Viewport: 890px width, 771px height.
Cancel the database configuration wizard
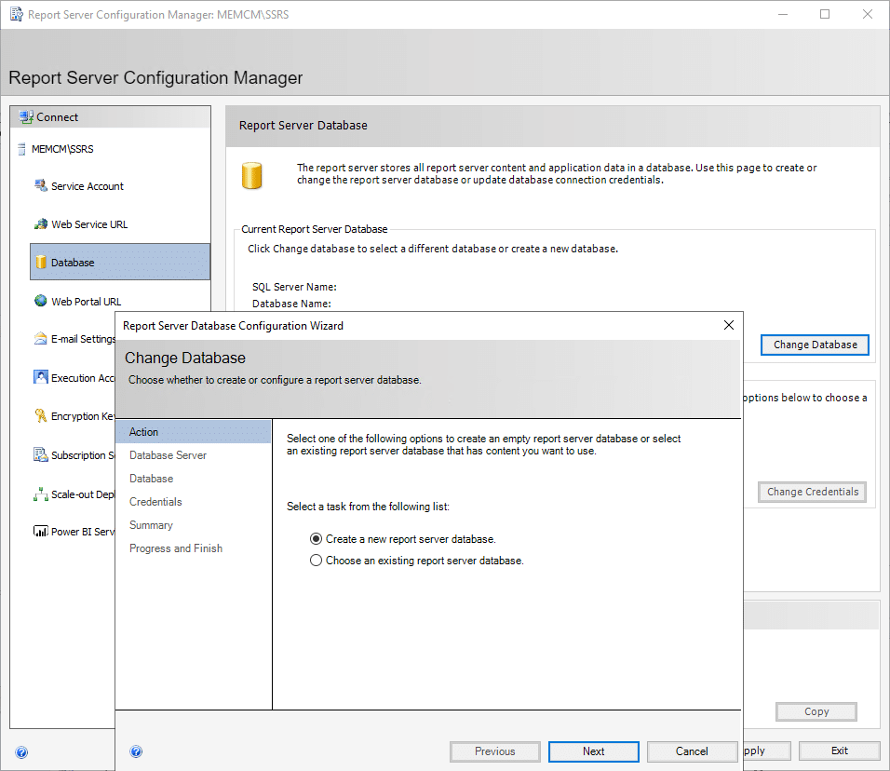[692, 751]
